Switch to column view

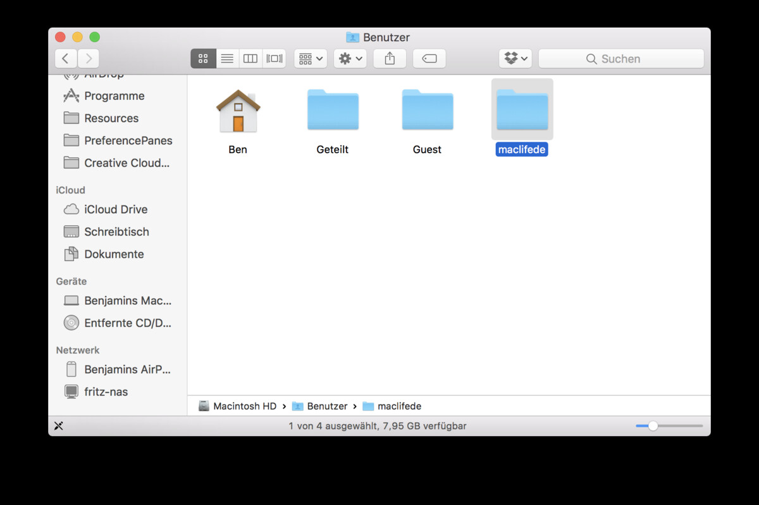[250, 58]
